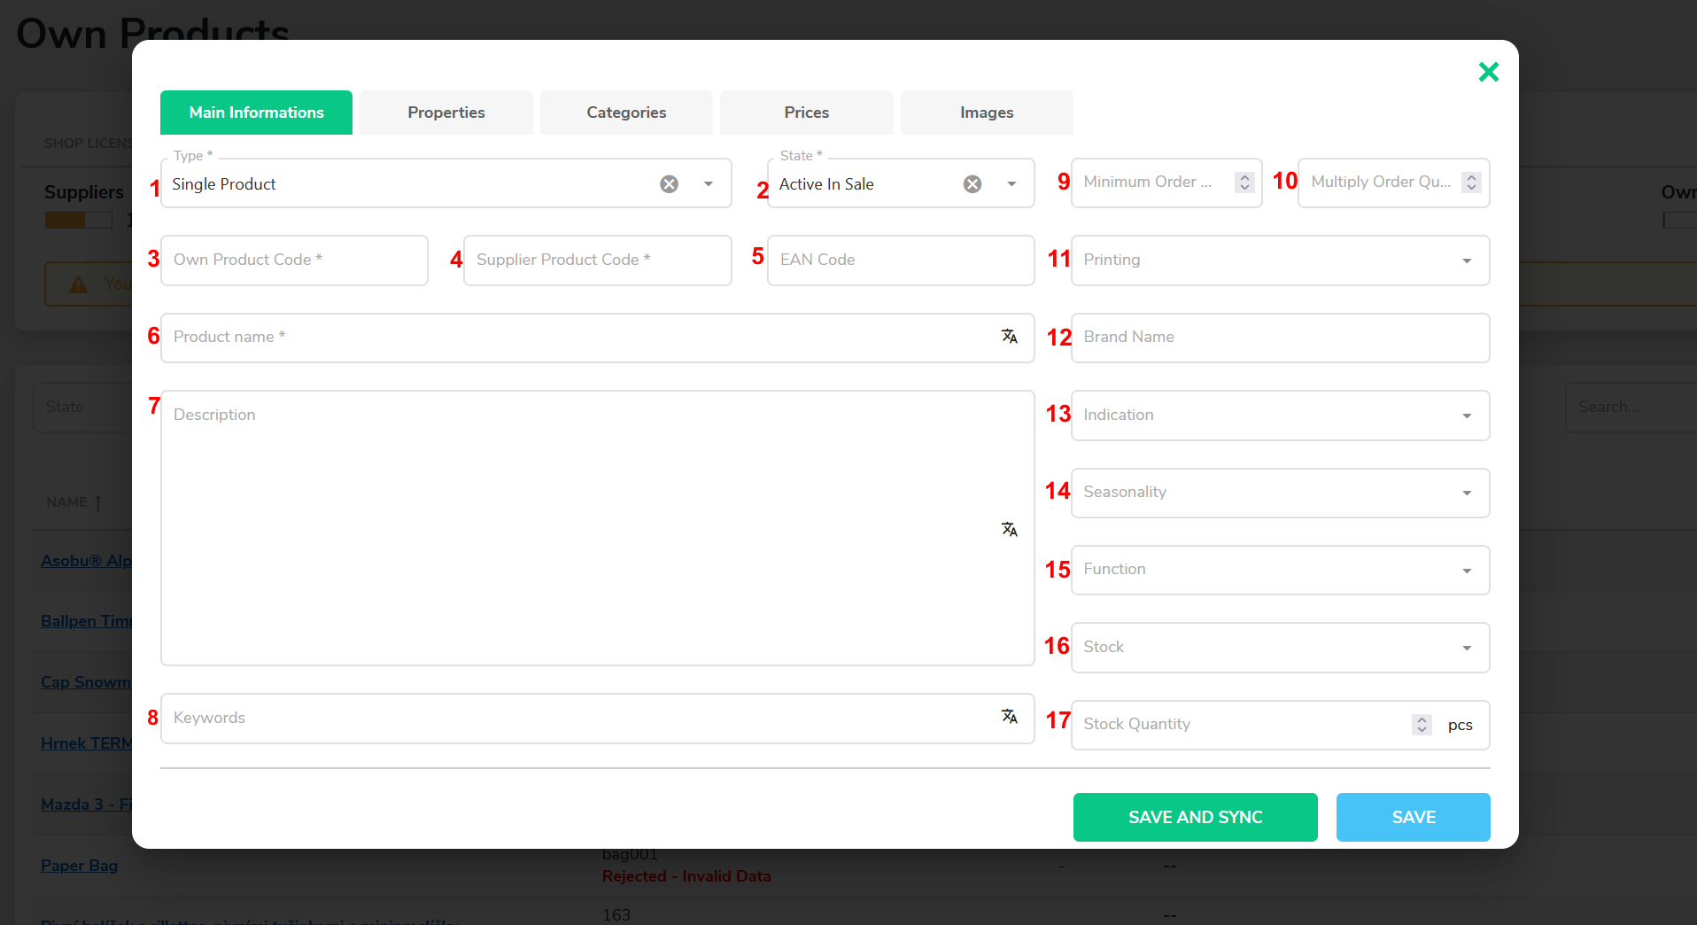The image size is (1697, 925).
Task: Expand the Seasonality dropdown
Action: pos(1467,493)
